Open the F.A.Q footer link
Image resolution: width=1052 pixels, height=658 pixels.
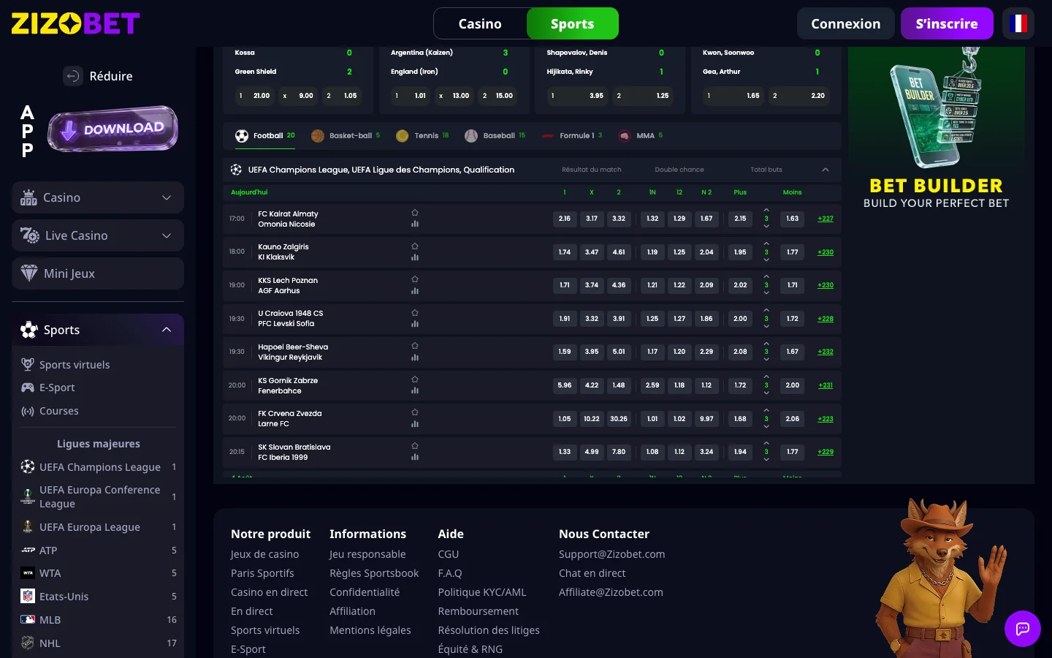click(450, 573)
